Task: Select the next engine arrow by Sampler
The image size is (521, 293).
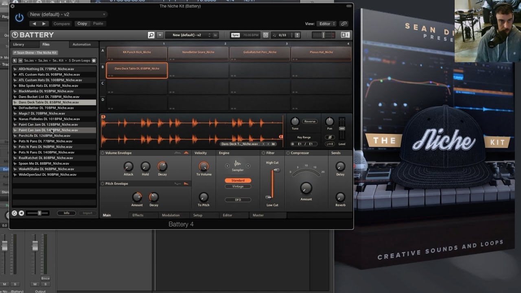Action: tap(248, 166)
